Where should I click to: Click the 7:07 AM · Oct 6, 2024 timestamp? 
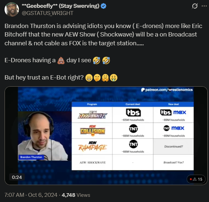[31, 195]
